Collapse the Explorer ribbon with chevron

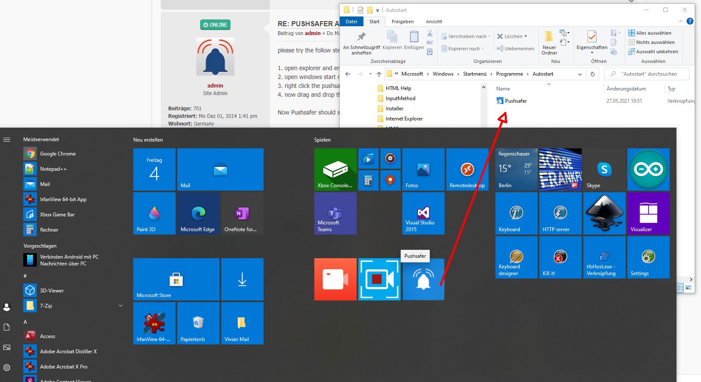coord(680,21)
